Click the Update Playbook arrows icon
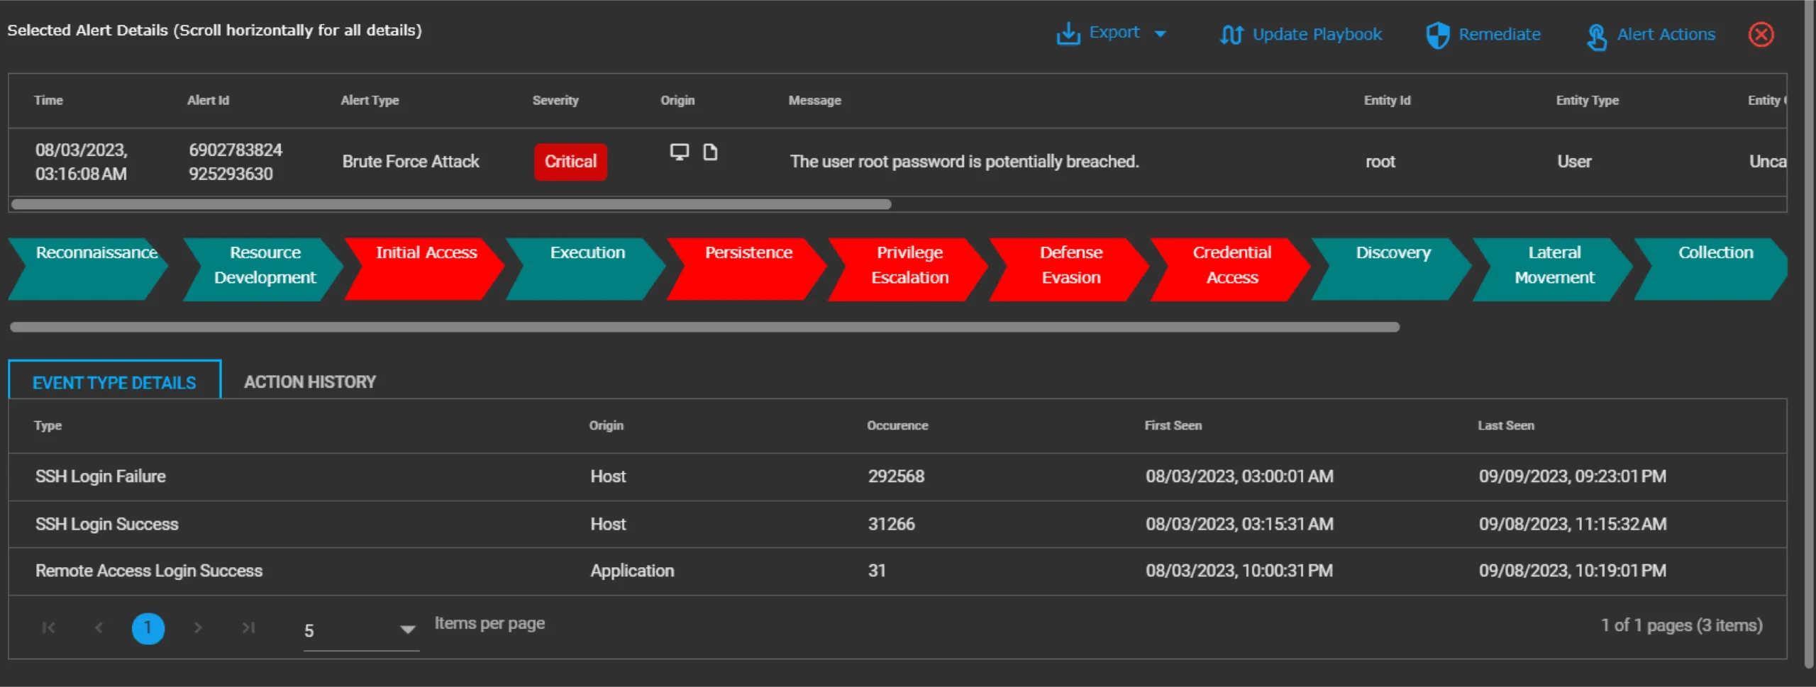This screenshot has height=687, width=1816. 1231,34
